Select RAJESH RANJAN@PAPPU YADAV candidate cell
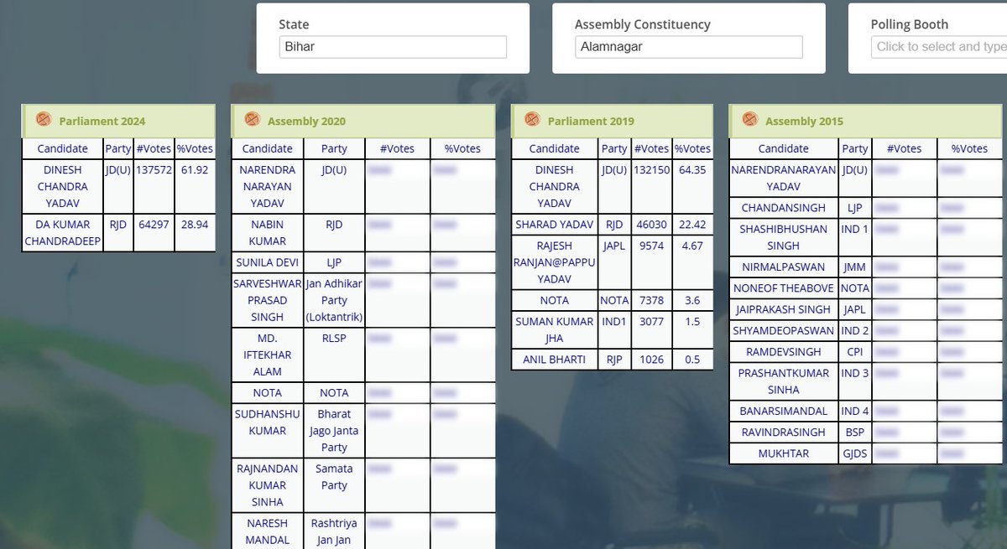The height and width of the screenshot is (549, 1007). (555, 262)
